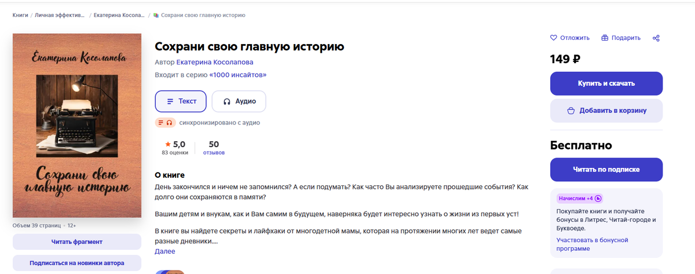Click the Объем 39 страниц text

pyautogui.click(x=38, y=225)
